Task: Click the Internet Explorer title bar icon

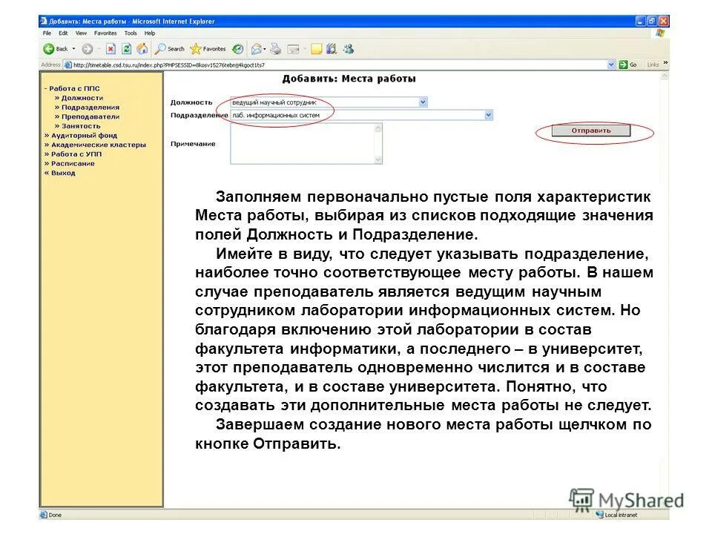Action: point(44,21)
